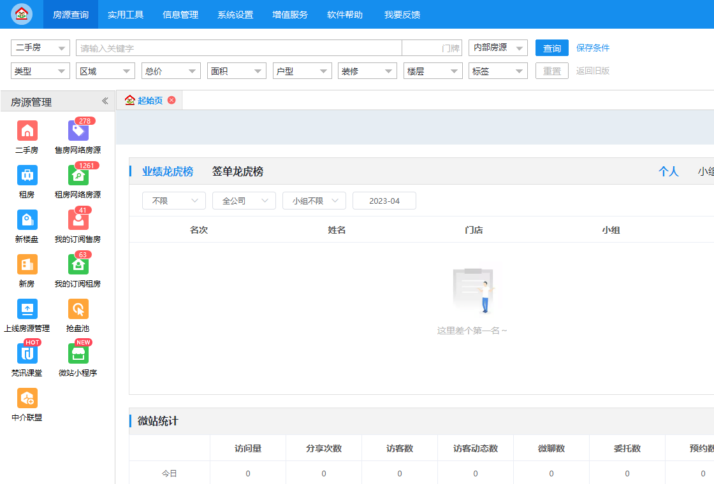Open the 全公司 dropdown
The image size is (714, 484).
(x=244, y=201)
